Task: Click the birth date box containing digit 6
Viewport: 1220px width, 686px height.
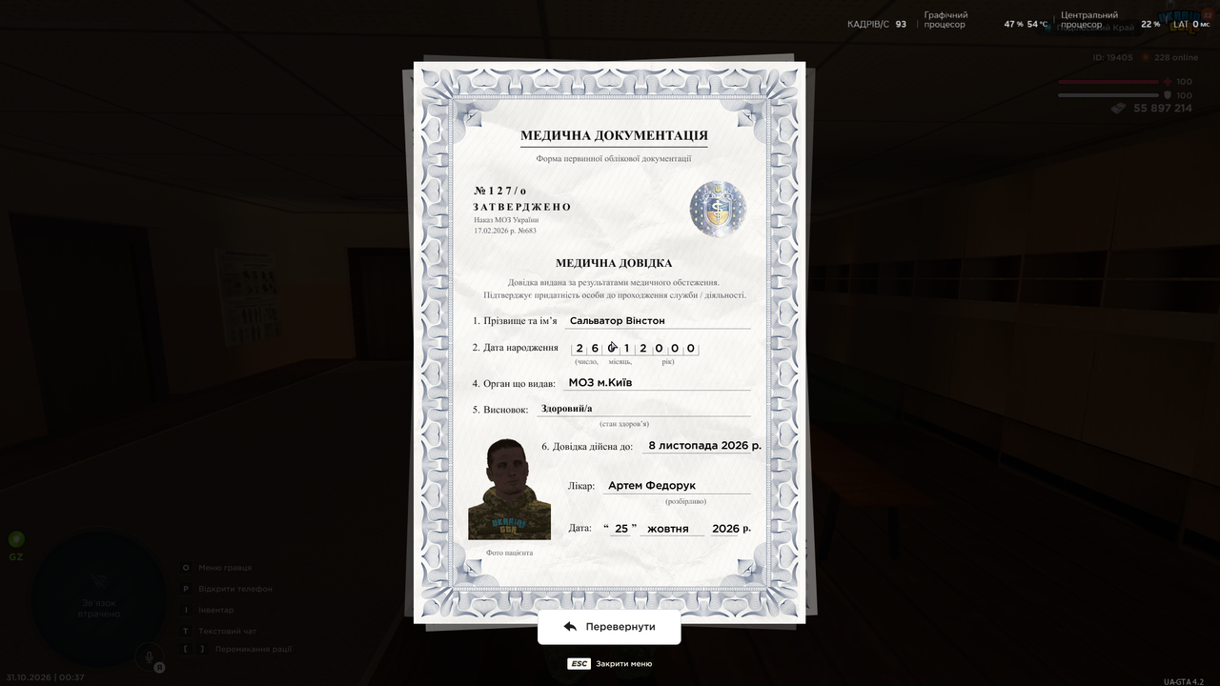Action: click(x=595, y=349)
